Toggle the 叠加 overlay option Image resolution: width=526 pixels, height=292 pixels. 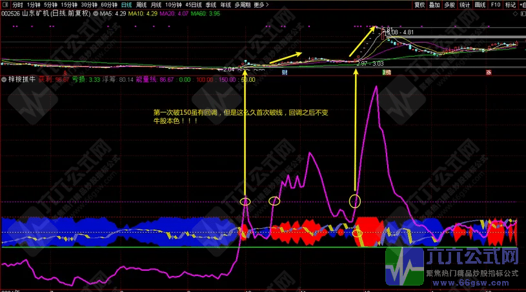(x=435, y=5)
